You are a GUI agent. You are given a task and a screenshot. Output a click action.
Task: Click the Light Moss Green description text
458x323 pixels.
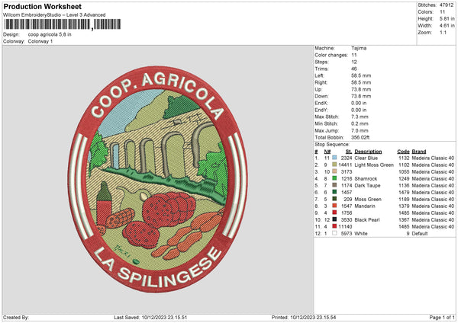374,165
